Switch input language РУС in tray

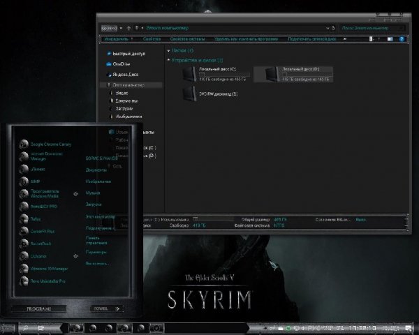[x=314, y=328]
